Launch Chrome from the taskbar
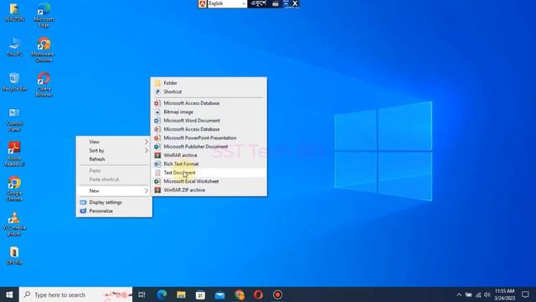Image resolution: width=536 pixels, height=302 pixels. [x=240, y=294]
